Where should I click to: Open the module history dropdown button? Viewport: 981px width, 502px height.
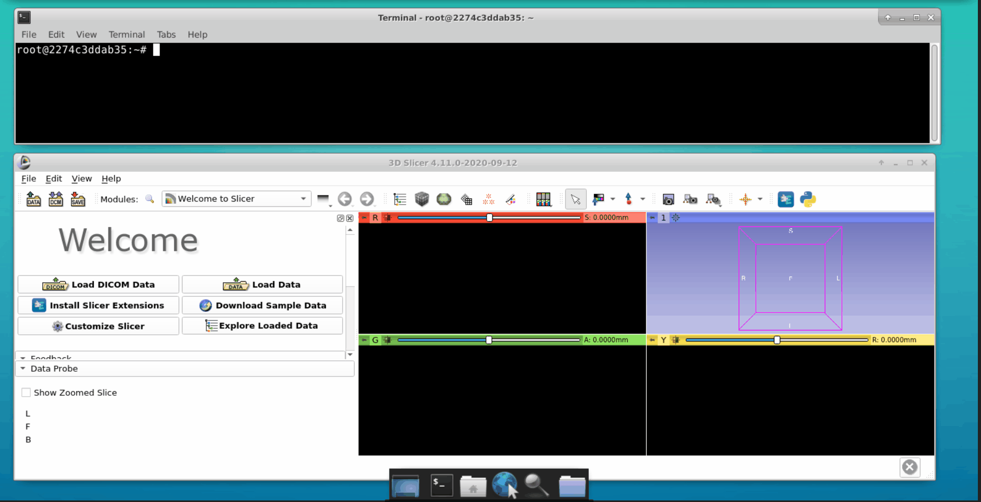324,199
